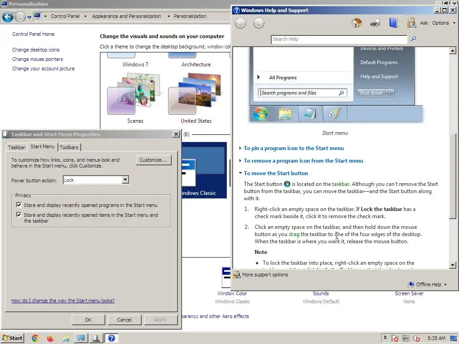
Task: Open Power button action dropdown
Action: pyautogui.click(x=126, y=180)
